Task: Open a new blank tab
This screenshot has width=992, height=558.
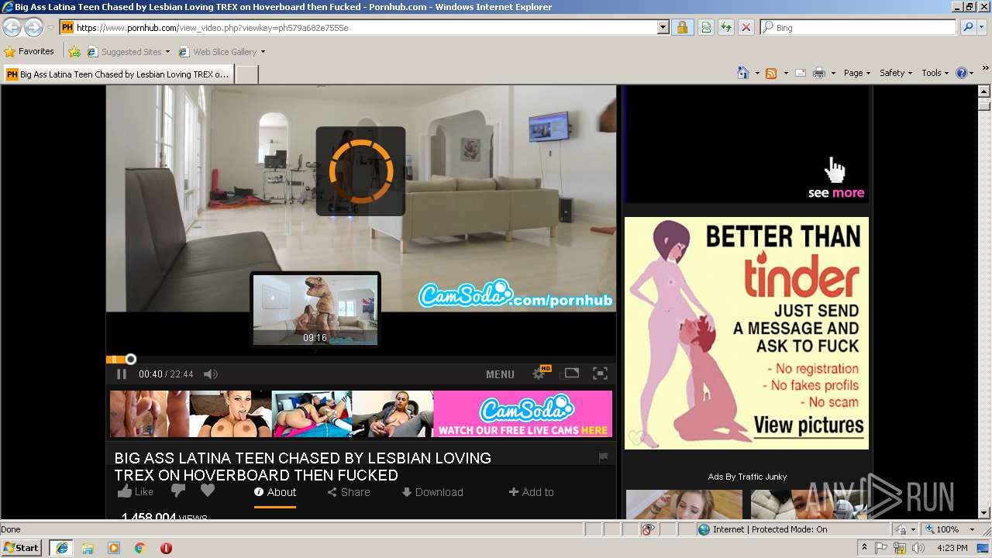Action: tap(246, 74)
